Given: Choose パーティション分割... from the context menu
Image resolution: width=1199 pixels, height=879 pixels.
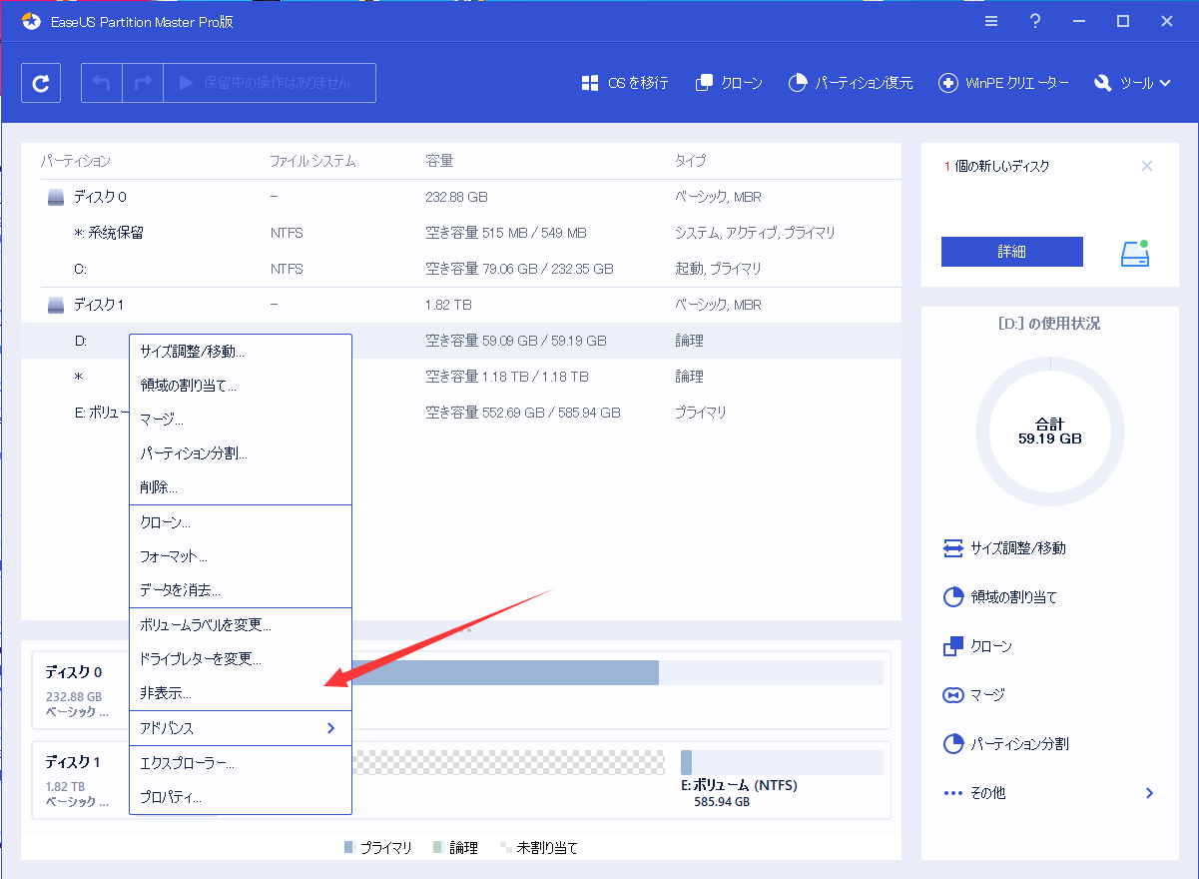Looking at the screenshot, I should [241, 453].
